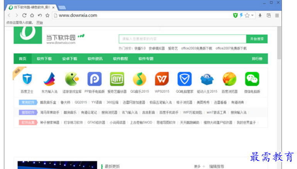This screenshot has width=297, height=169.
Task: Open the 软件教程 navigation item
Action: (120, 59)
